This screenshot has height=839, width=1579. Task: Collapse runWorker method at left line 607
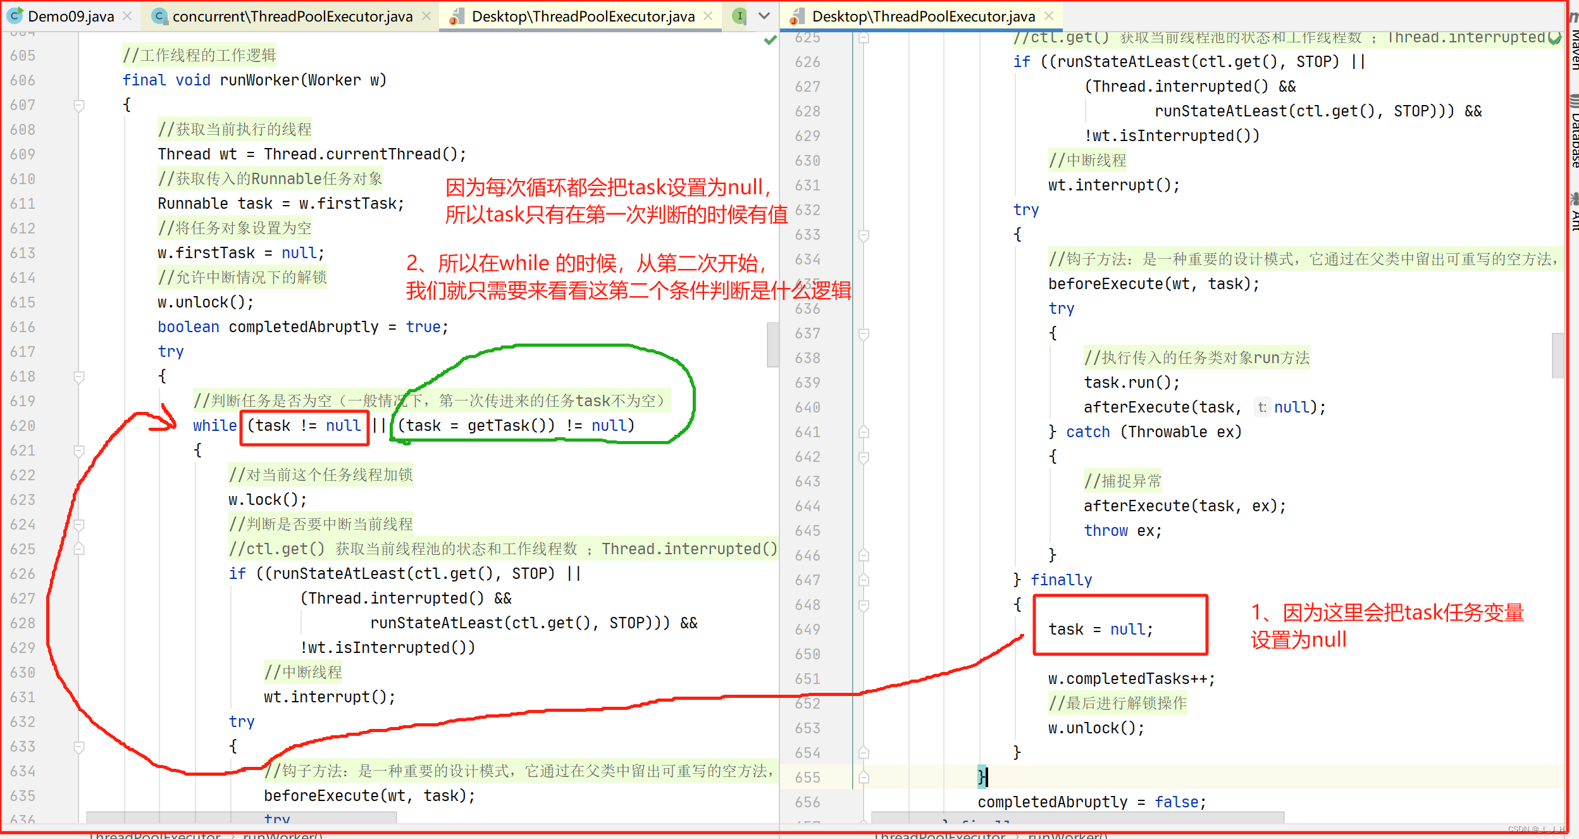(x=79, y=105)
